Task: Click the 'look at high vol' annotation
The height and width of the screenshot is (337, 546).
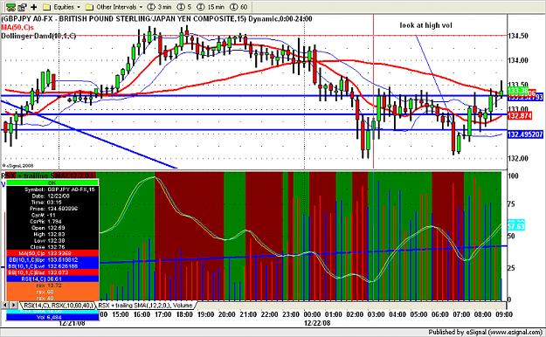Action: click(425, 25)
